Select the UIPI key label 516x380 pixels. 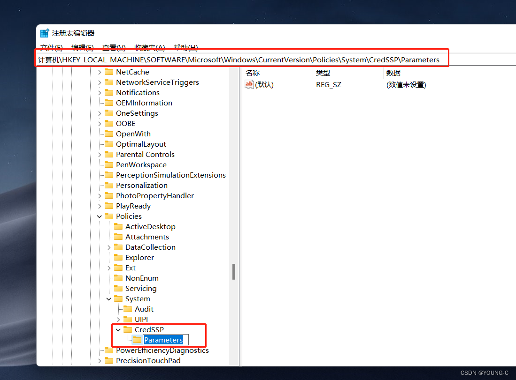pos(141,319)
